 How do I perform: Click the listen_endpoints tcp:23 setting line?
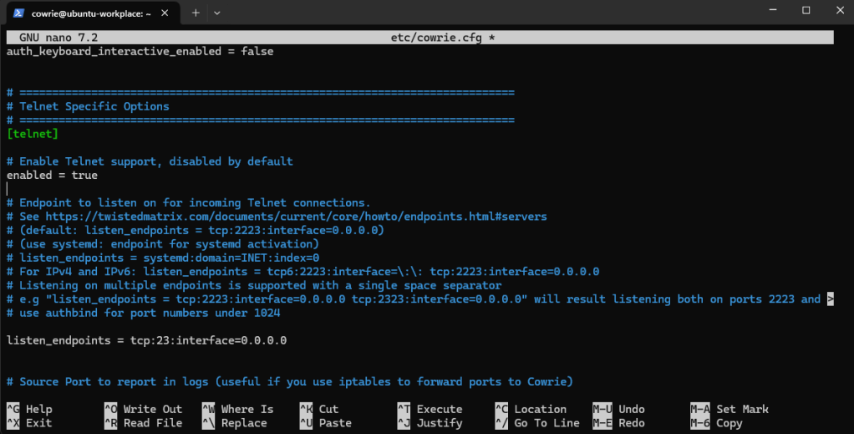[146, 340]
